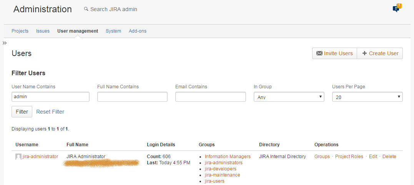Image resolution: width=414 pixels, height=185 pixels.
Task: Focus the User Name Contains field
Action: pyautogui.click(x=50, y=97)
